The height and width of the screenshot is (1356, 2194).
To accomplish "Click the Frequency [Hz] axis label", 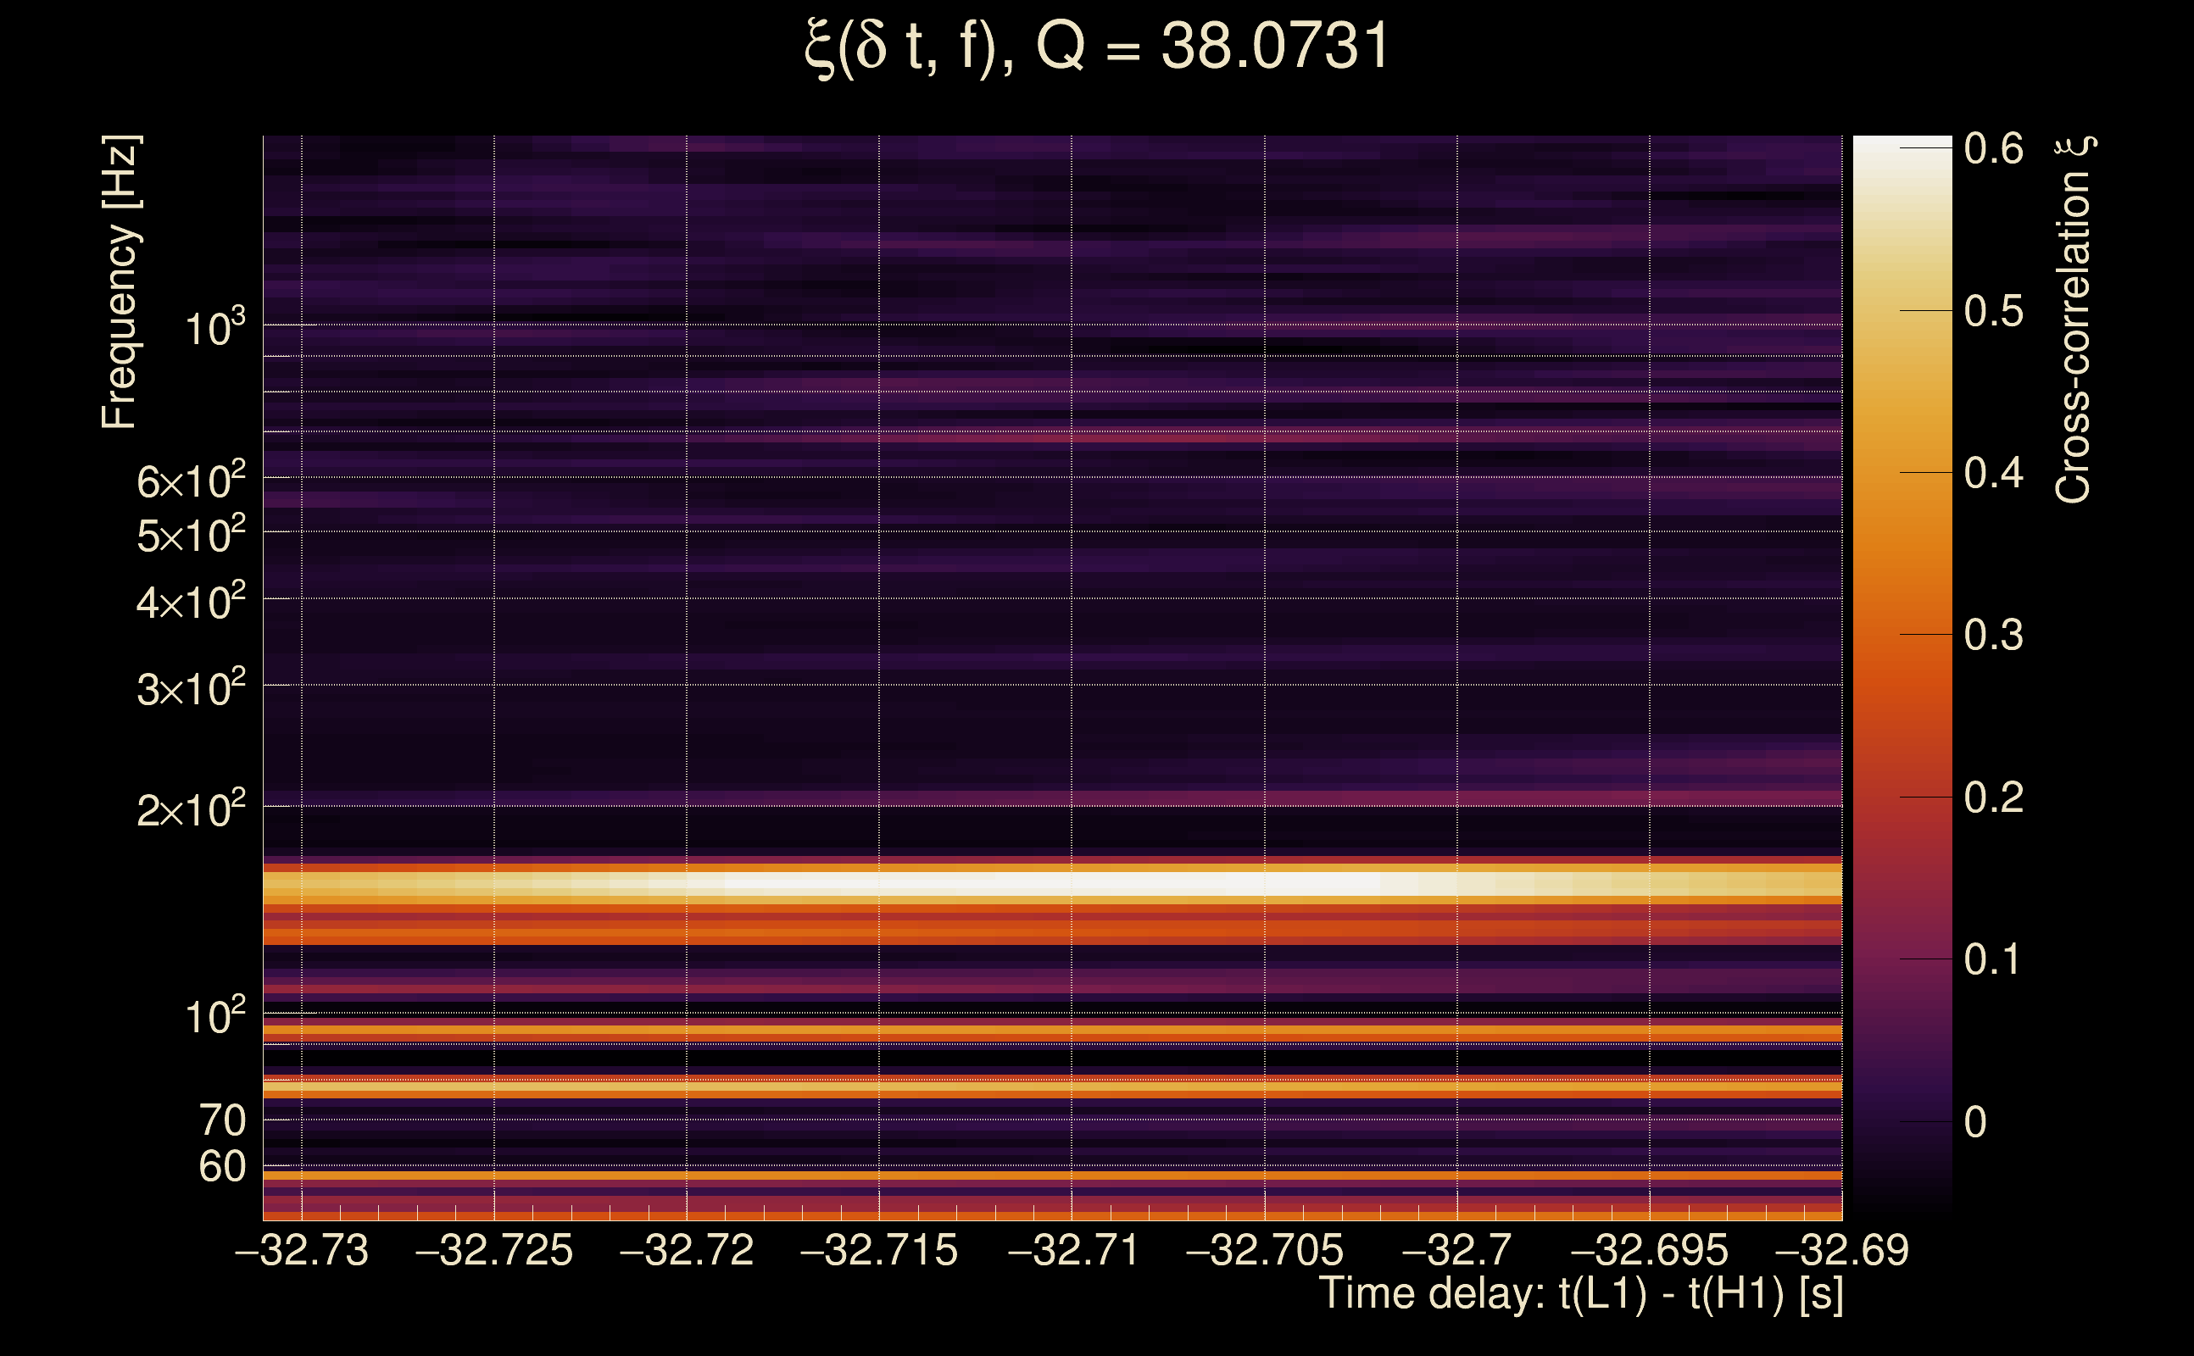I will [x=120, y=282].
